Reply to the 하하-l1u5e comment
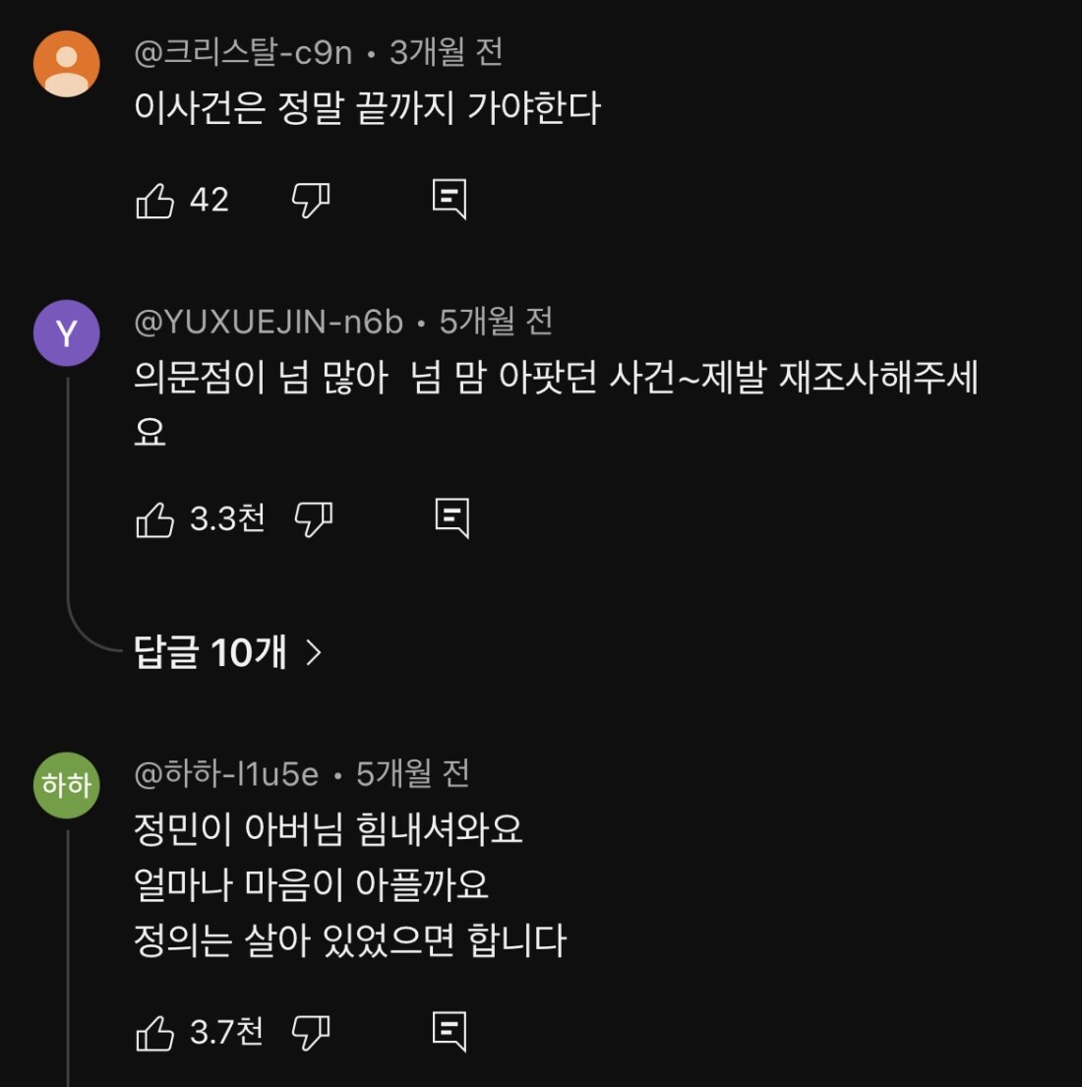The height and width of the screenshot is (1087, 1082). point(450,1032)
